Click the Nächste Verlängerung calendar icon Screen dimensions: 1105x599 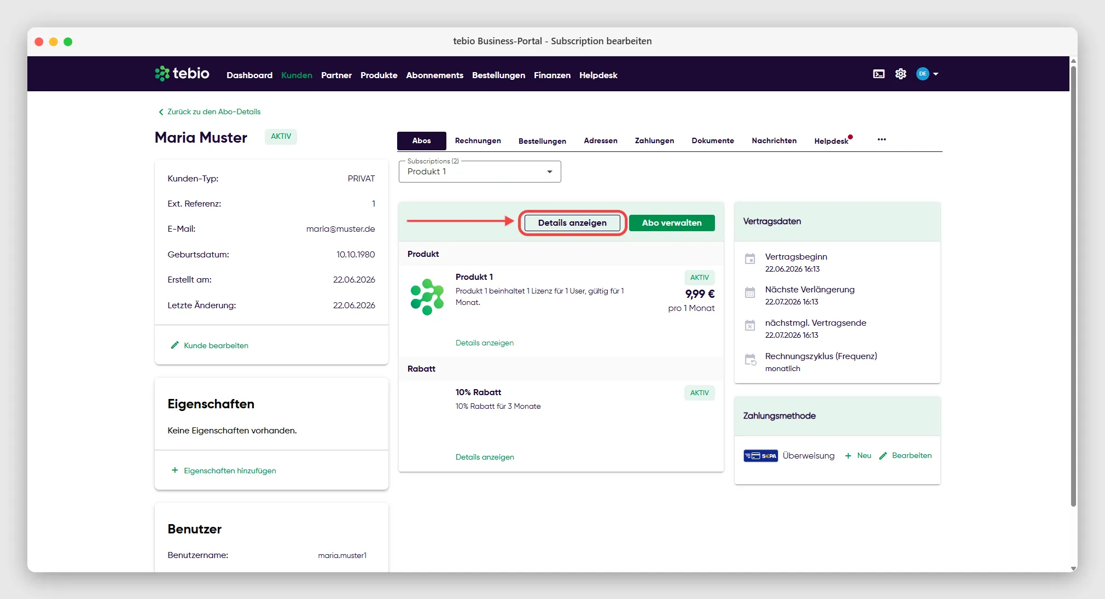coord(750,292)
